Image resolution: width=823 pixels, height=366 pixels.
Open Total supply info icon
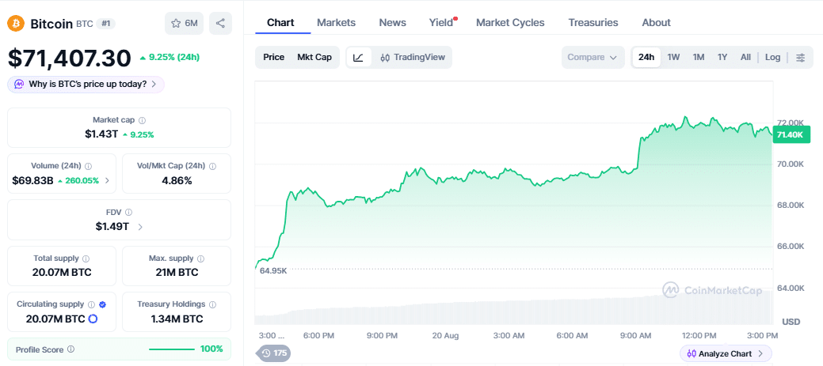click(x=86, y=258)
